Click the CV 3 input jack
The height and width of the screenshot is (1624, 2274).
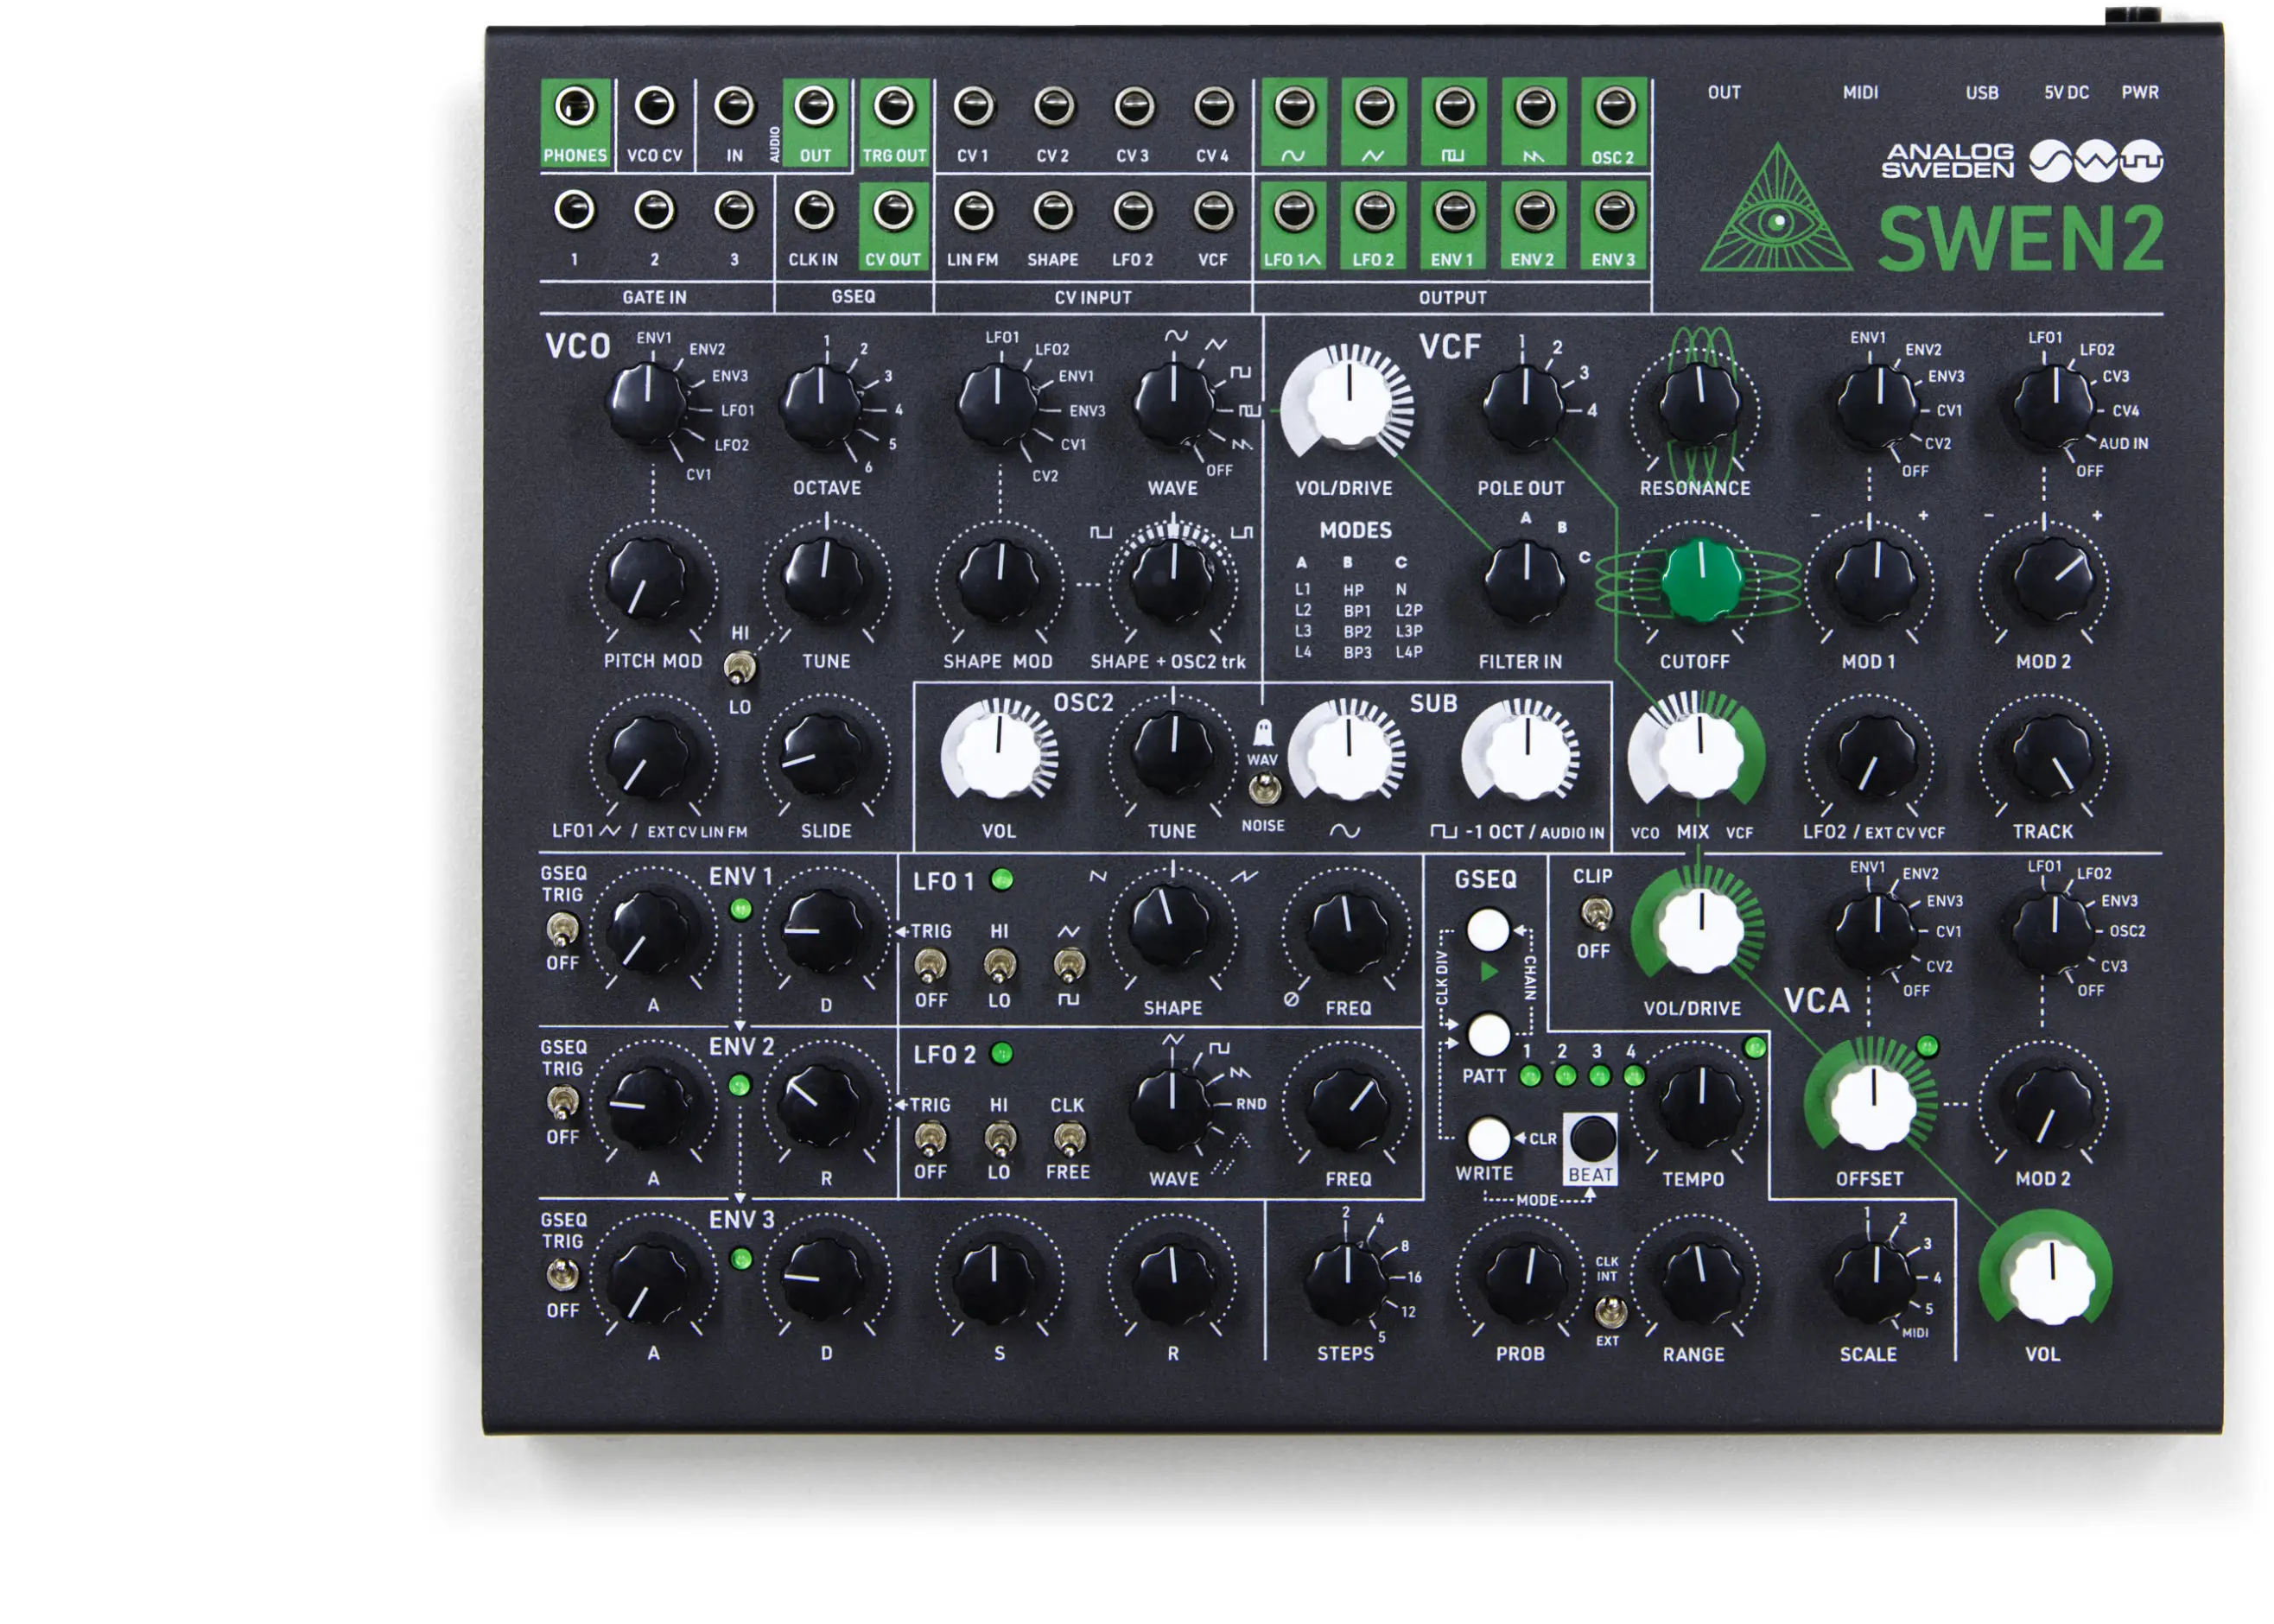tap(1134, 107)
